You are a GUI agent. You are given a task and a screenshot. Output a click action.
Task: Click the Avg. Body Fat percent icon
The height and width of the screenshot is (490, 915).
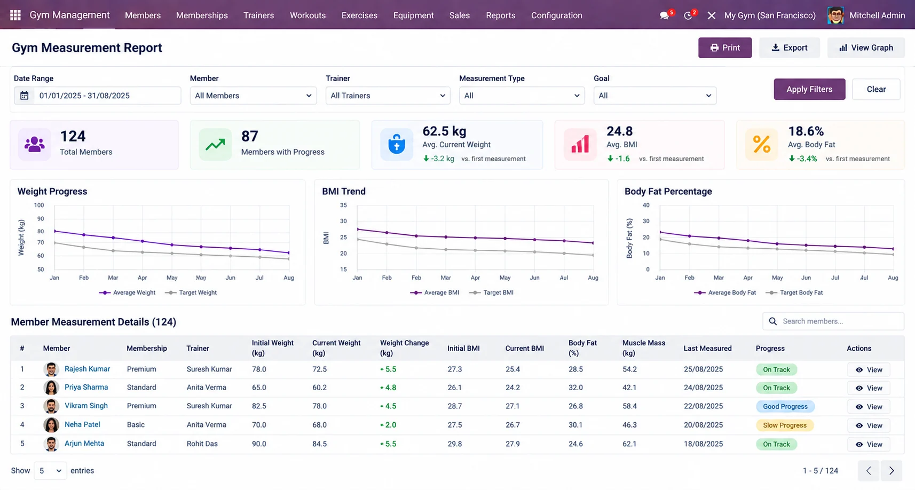coord(762,145)
